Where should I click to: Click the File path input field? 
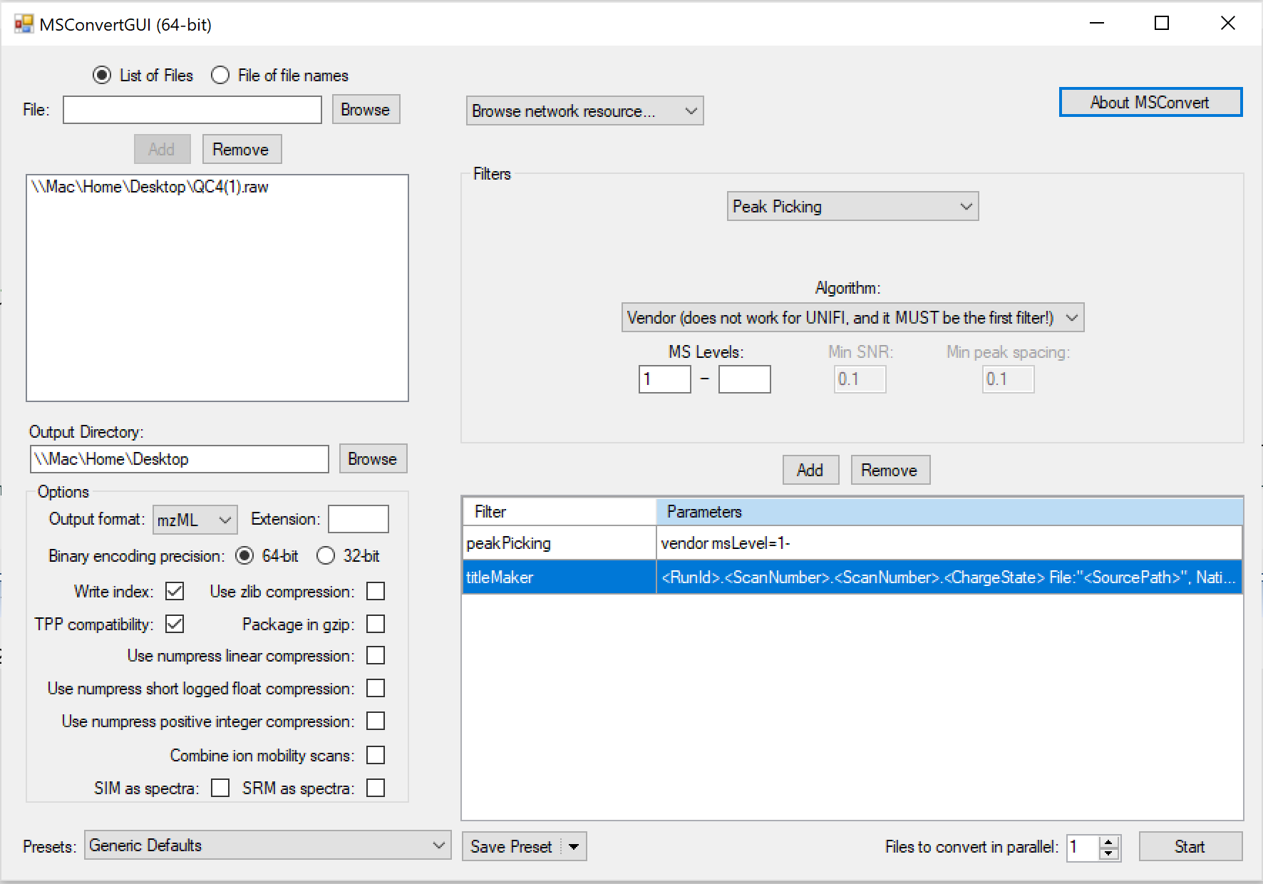tap(192, 110)
